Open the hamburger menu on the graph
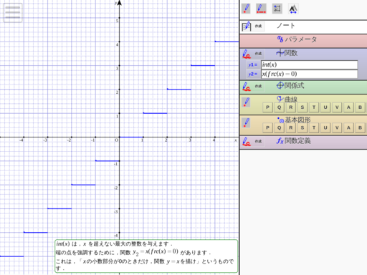367x275 pixels. click(x=13, y=13)
